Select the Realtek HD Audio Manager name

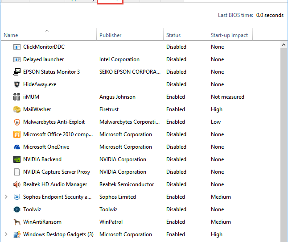[x=55, y=184]
